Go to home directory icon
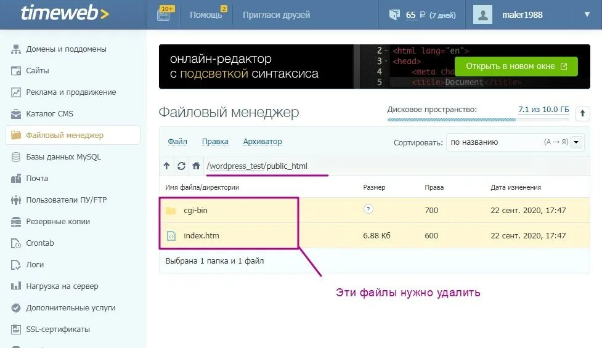The image size is (602, 348). pyautogui.click(x=196, y=166)
